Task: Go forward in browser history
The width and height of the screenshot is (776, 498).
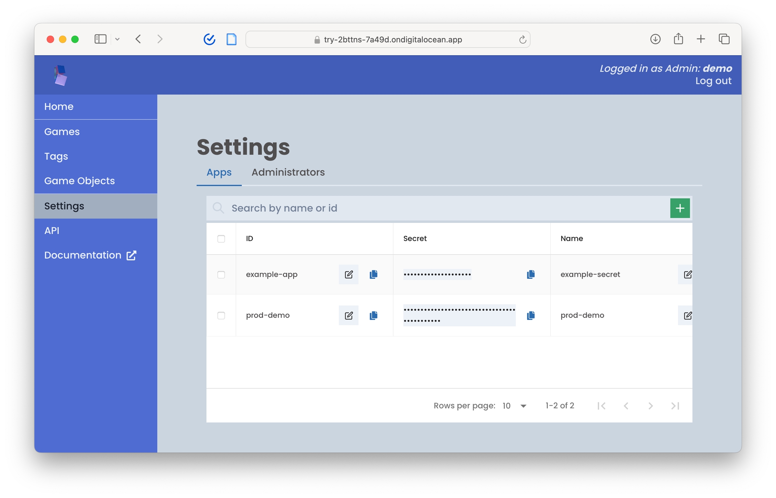Action: pos(160,39)
